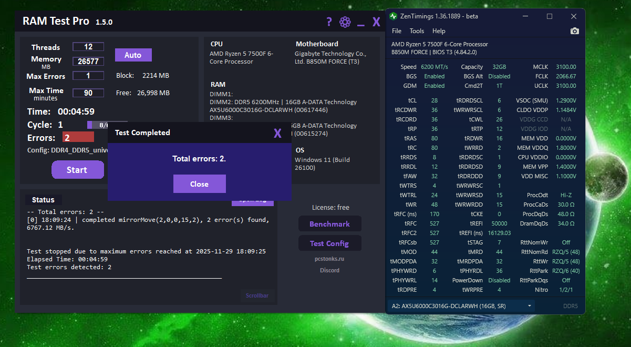The width and height of the screenshot is (631, 347).
Task: Click the VSOC (SMU) 1.2900V value
Action: click(x=566, y=100)
